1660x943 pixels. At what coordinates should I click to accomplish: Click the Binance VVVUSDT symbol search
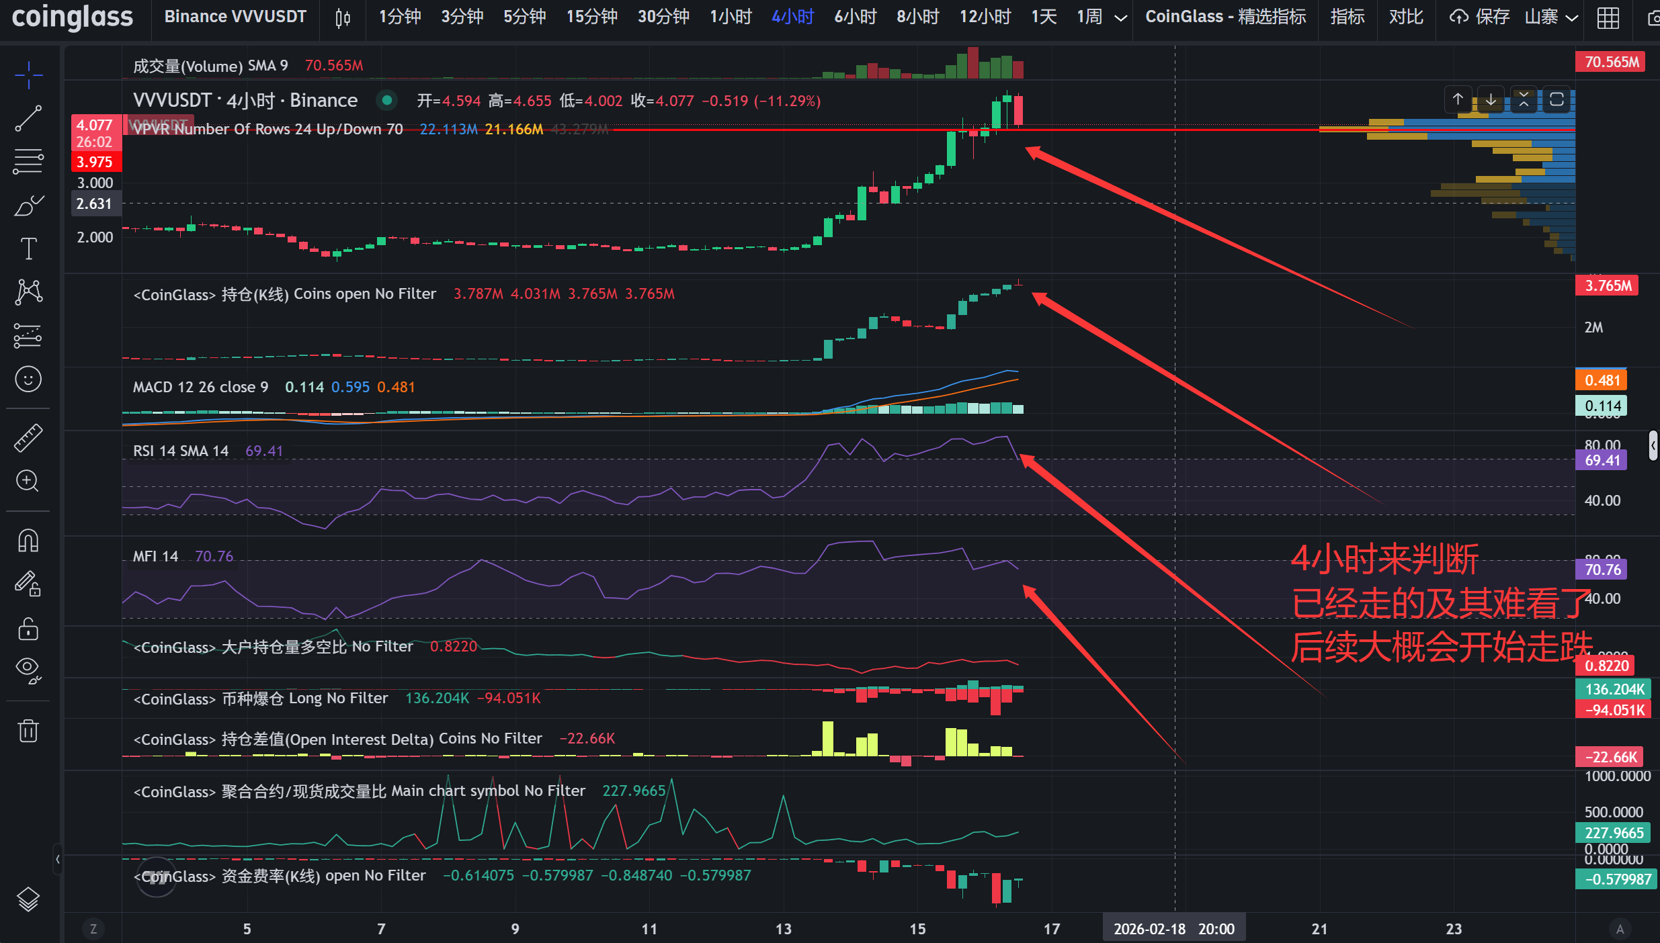(x=235, y=17)
